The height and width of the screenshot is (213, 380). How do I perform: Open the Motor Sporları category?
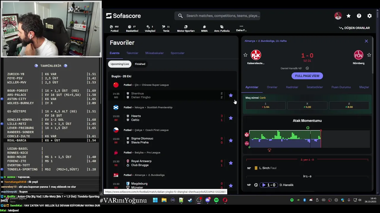186,29
